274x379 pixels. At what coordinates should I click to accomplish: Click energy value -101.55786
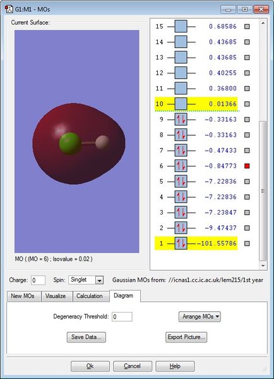tap(217, 244)
